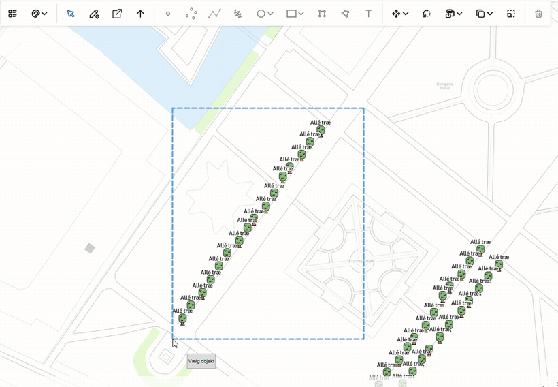558x387 pixels.
Task: Click the topmost tree icon inside selection box
Action: (321, 131)
